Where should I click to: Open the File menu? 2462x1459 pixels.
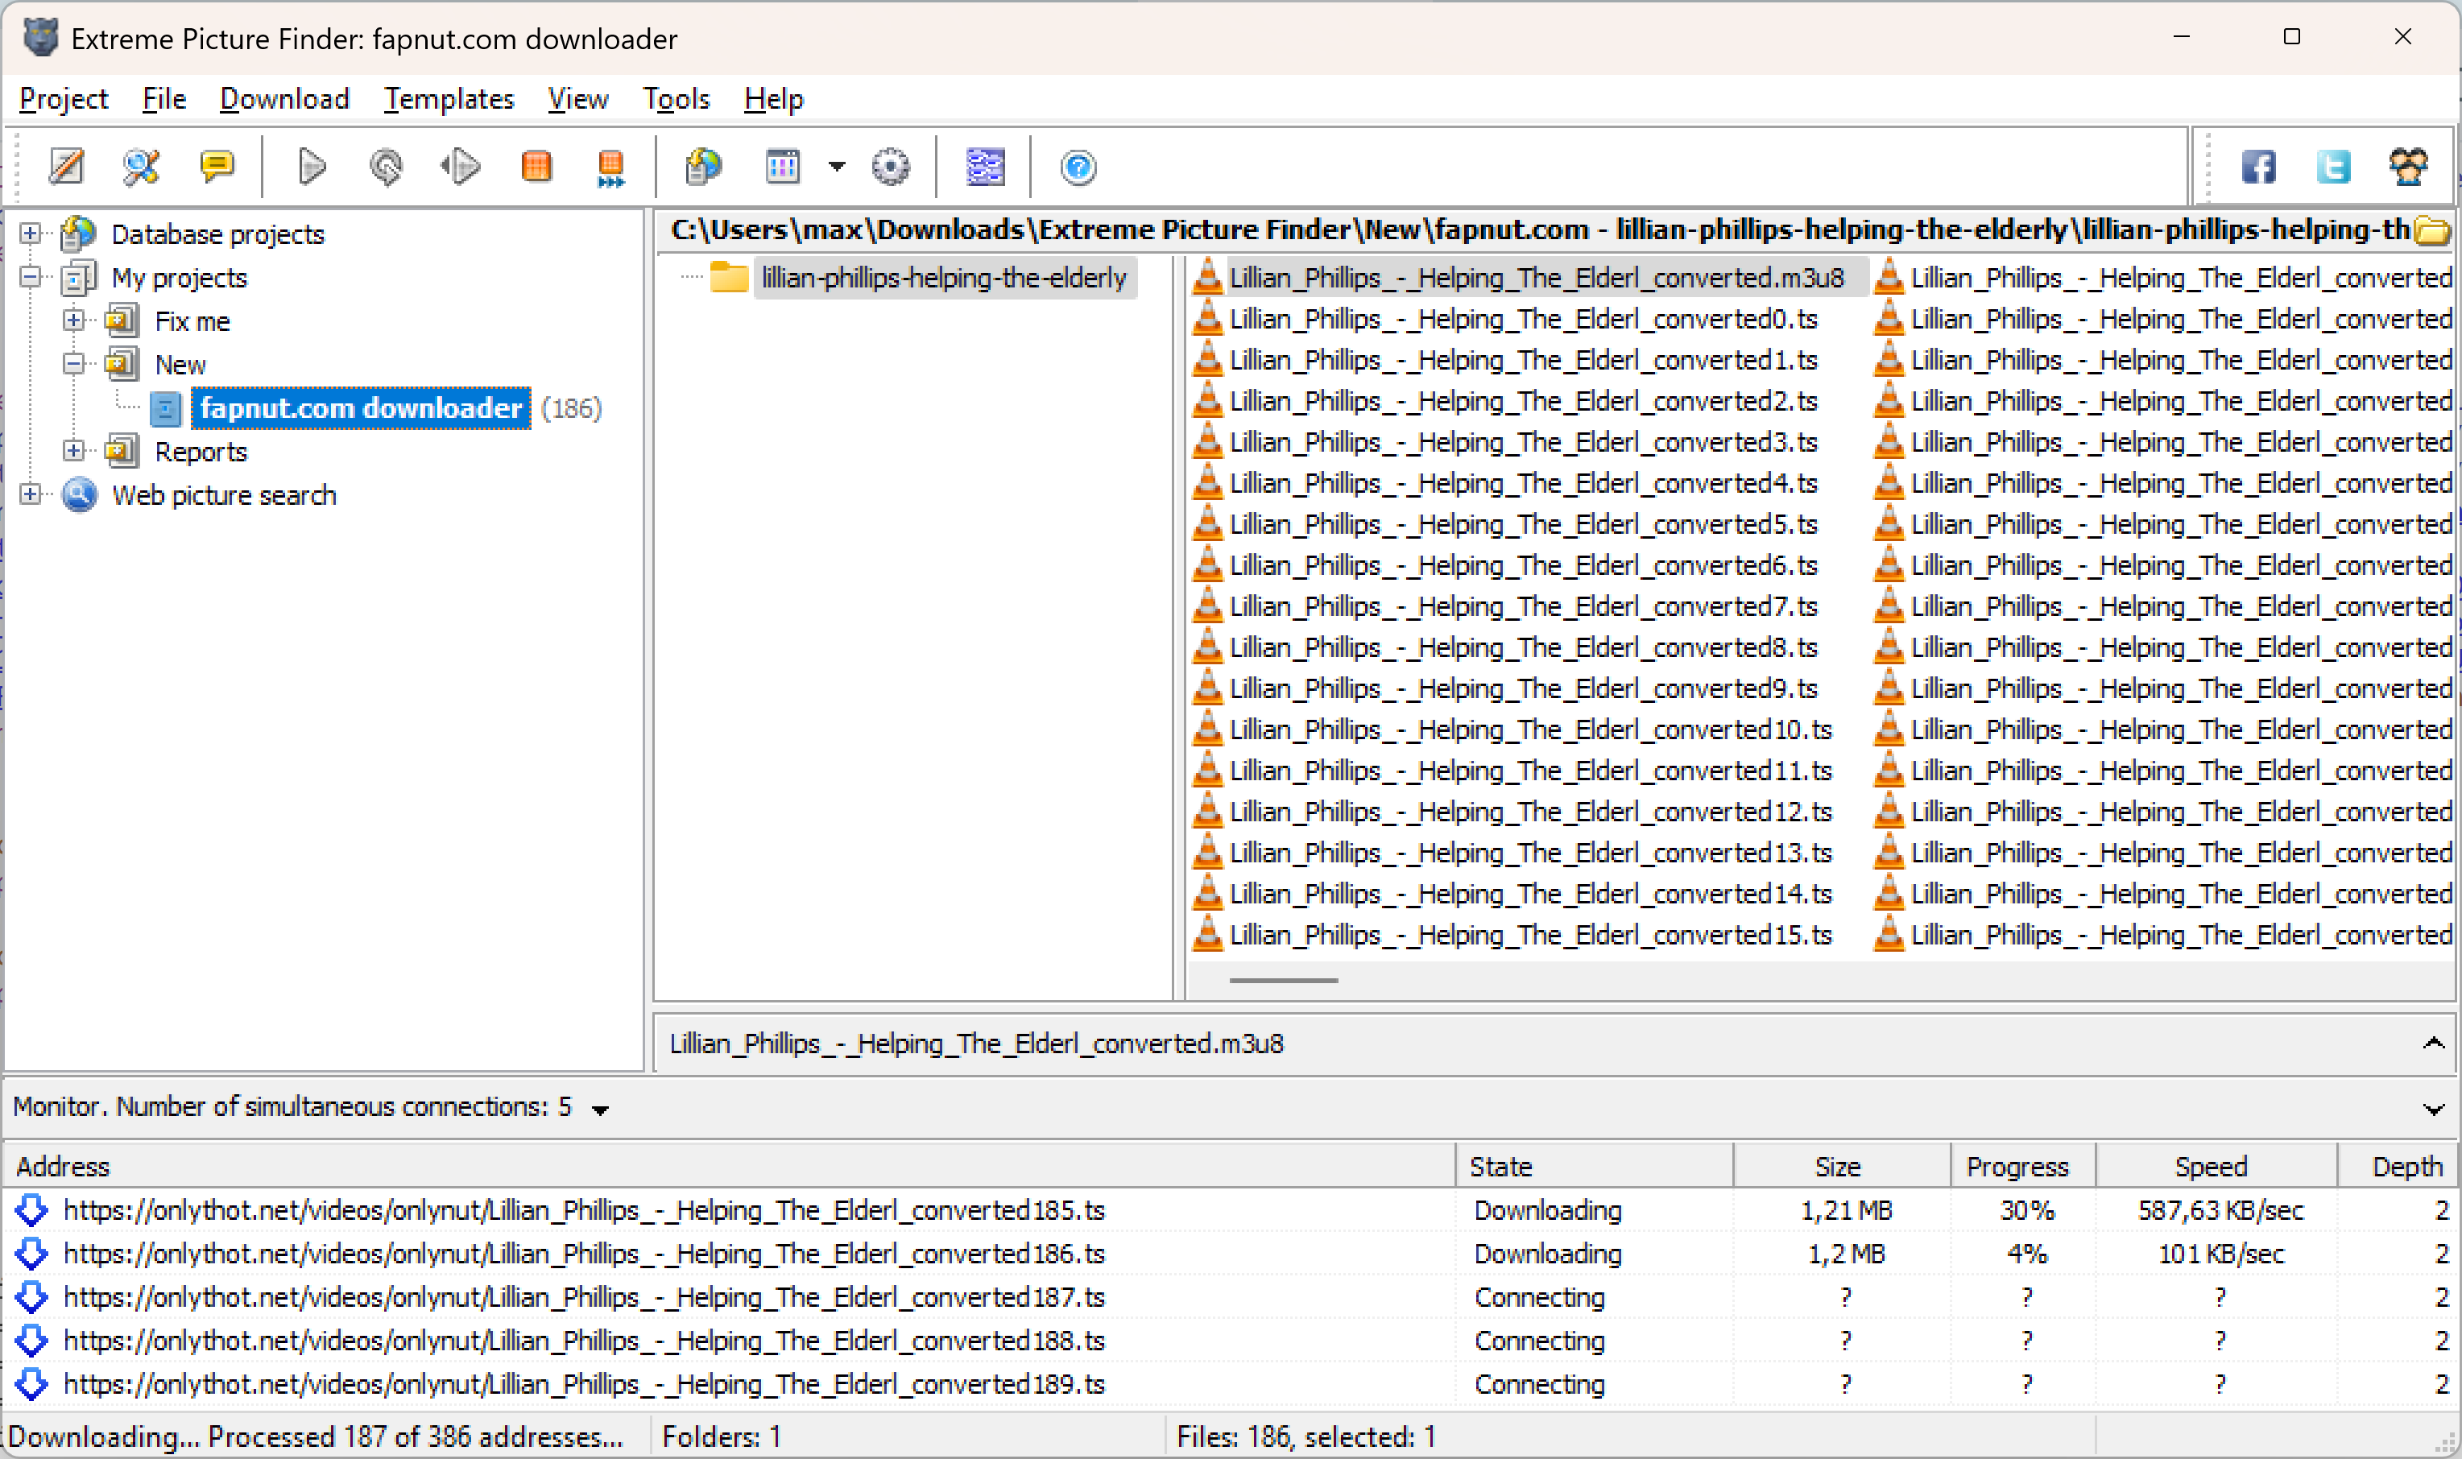pyautogui.click(x=164, y=98)
